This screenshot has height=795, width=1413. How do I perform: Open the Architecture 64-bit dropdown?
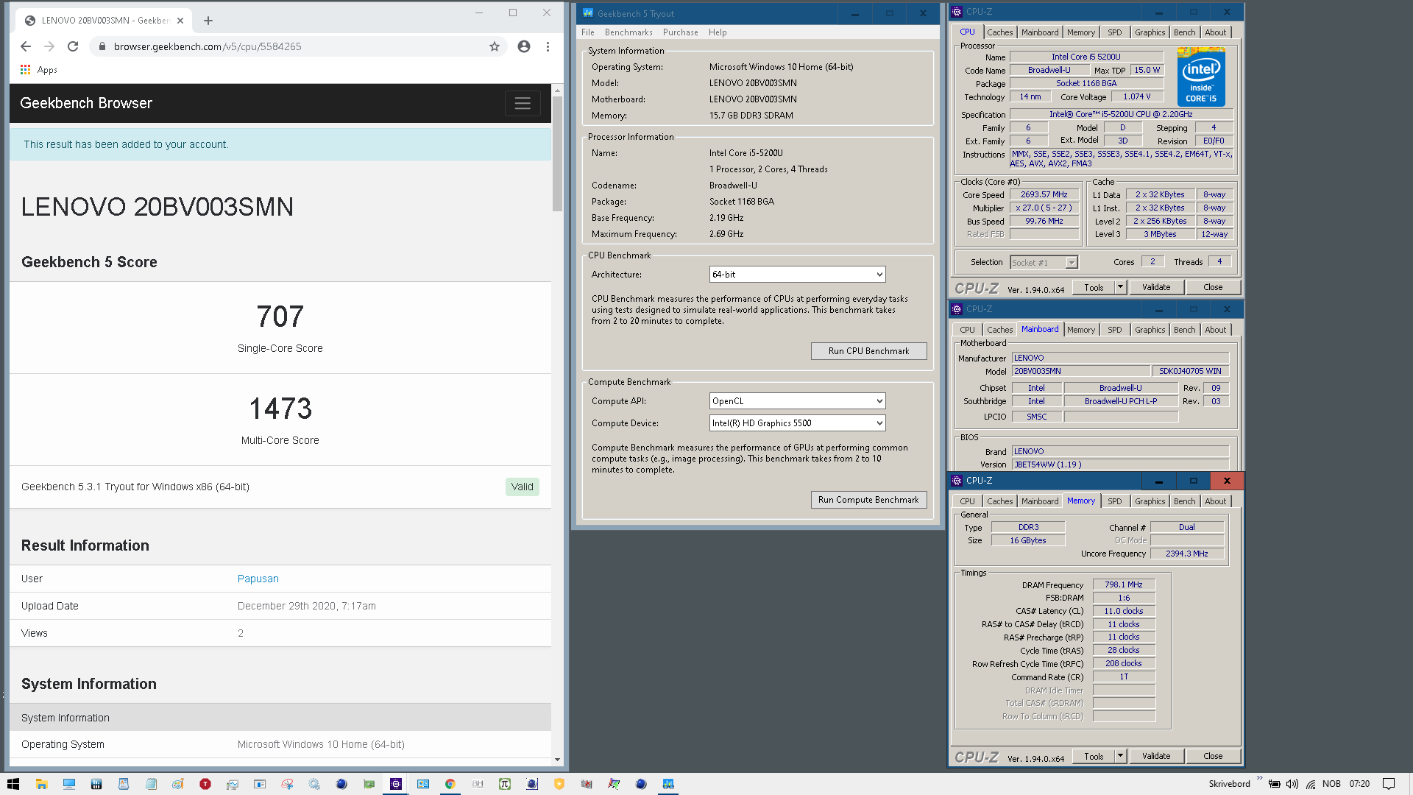tap(797, 275)
